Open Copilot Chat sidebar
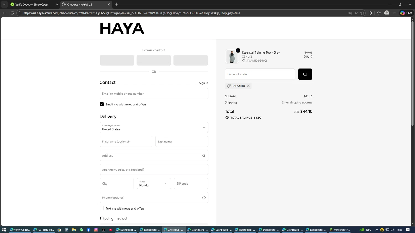 click(x=406, y=13)
